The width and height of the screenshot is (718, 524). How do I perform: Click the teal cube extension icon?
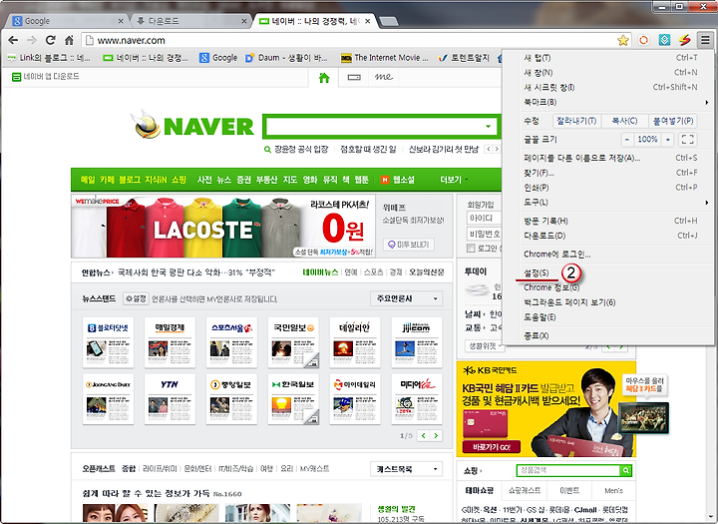pos(664,40)
